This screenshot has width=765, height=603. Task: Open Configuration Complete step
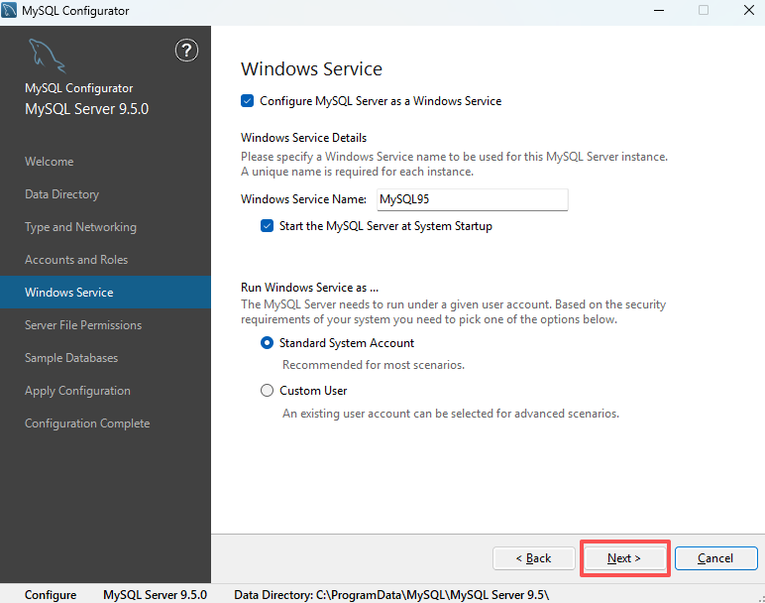click(87, 423)
